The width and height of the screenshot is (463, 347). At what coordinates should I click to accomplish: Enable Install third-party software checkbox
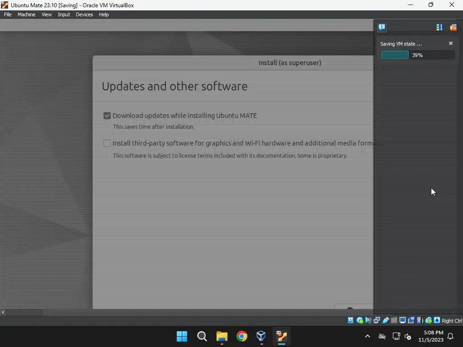tap(107, 143)
